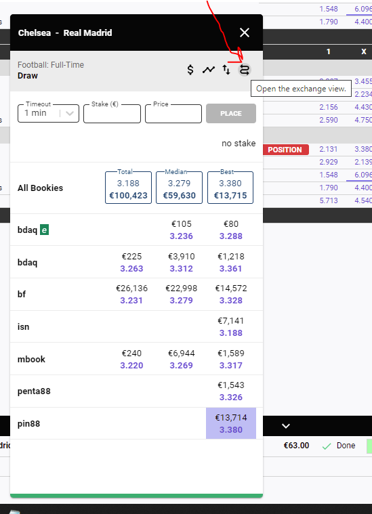The image size is (372, 514).
Task: Click the dollar sign icon
Action: [190, 70]
